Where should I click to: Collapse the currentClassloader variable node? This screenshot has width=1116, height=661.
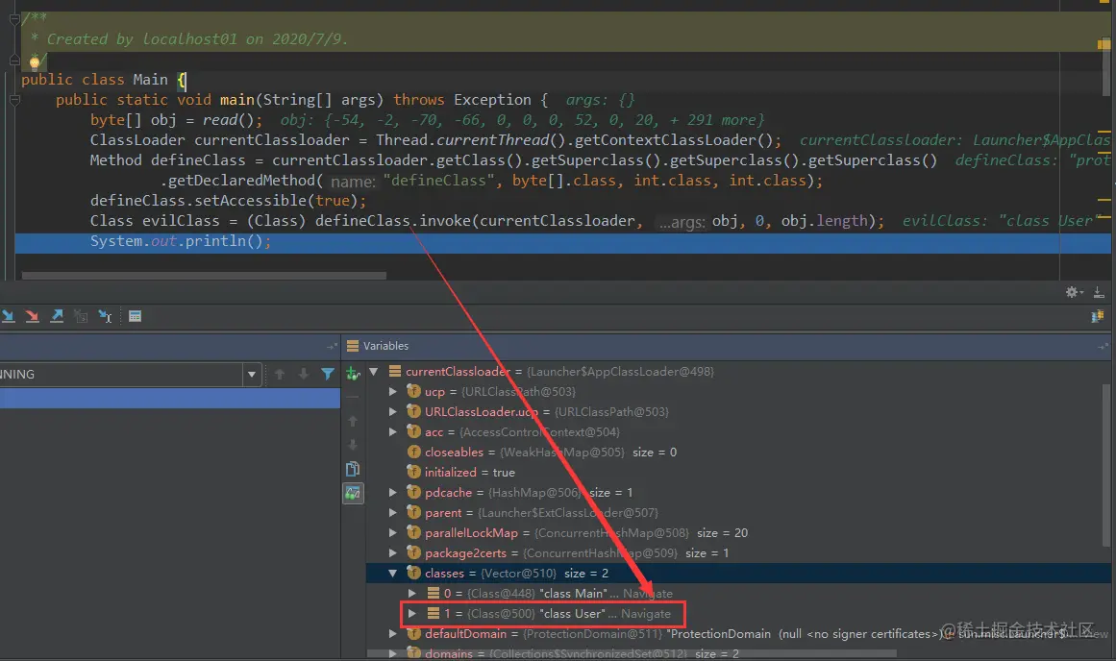pyautogui.click(x=374, y=372)
